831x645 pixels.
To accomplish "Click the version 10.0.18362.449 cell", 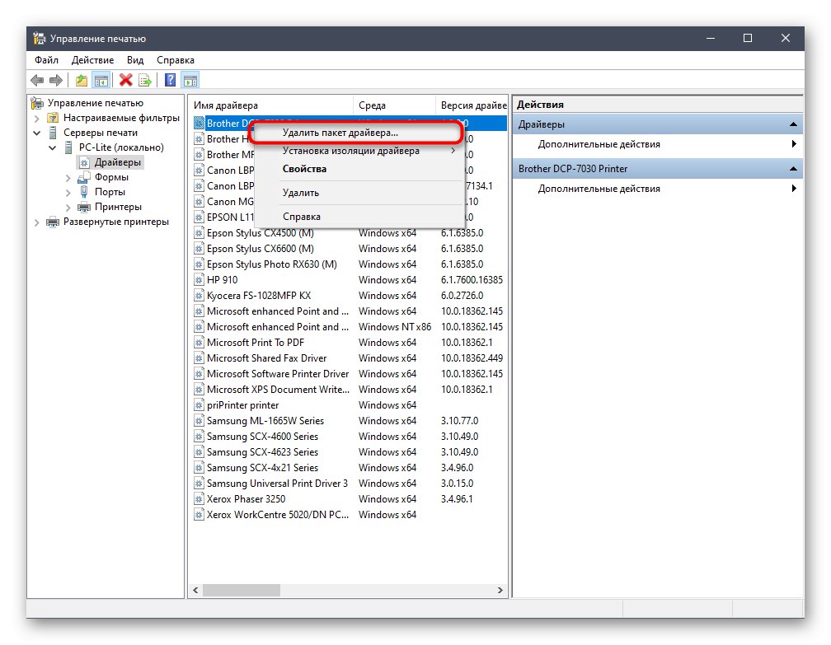I will pos(472,358).
